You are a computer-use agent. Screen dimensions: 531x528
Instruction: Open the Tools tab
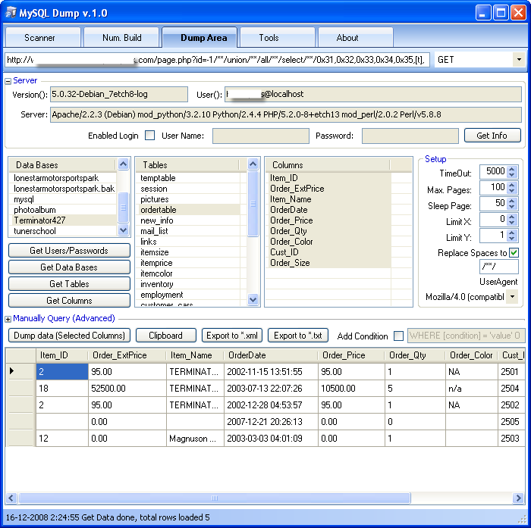[278, 38]
